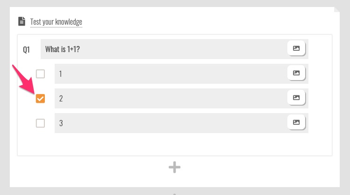The width and height of the screenshot is (350, 195).
Task: Click the partially visible plus at the bottom edge
Action: pyautogui.click(x=174, y=194)
